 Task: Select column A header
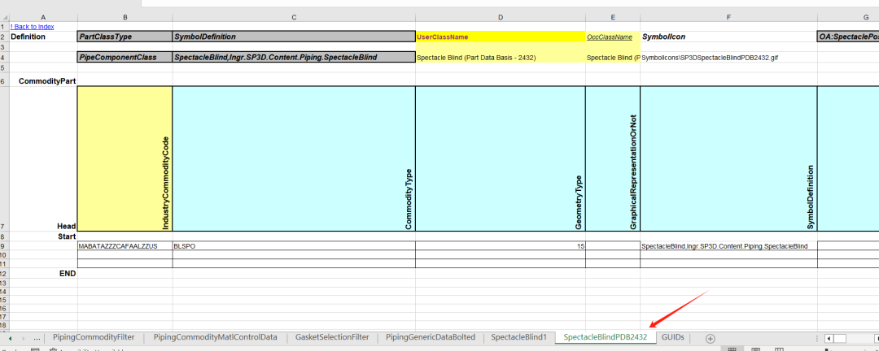(44, 17)
